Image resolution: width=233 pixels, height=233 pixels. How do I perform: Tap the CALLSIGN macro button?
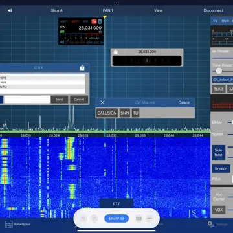pyautogui.click(x=107, y=113)
